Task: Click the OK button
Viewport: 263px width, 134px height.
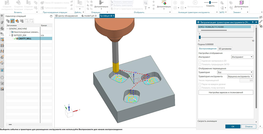Action: (x=233, y=126)
